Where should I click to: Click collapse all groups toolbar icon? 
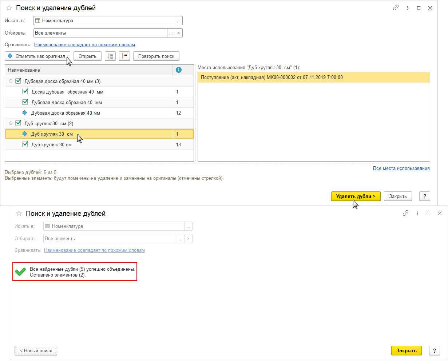tap(124, 56)
